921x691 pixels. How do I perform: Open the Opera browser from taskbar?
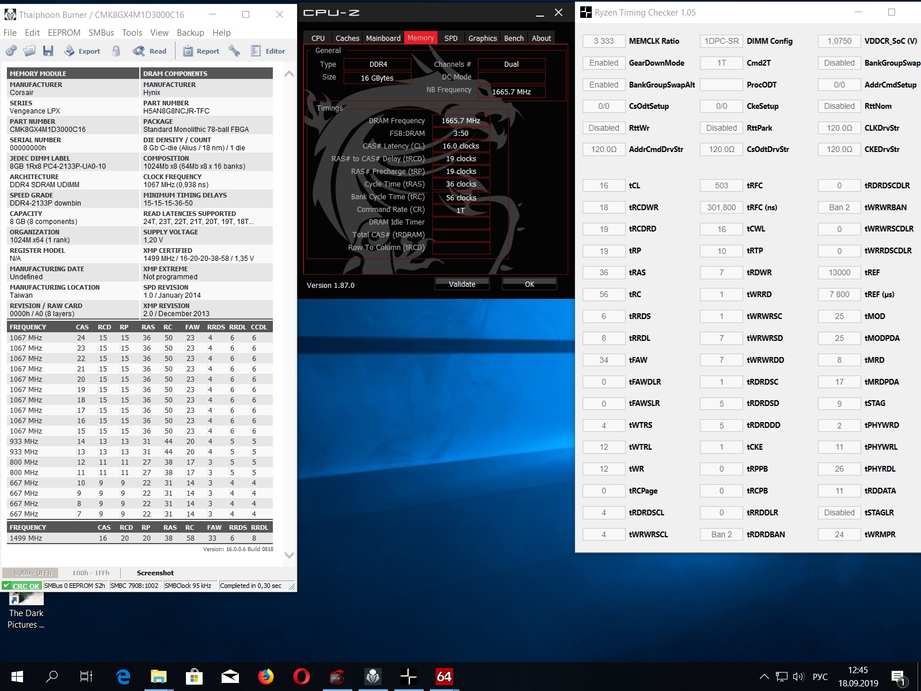tap(301, 676)
